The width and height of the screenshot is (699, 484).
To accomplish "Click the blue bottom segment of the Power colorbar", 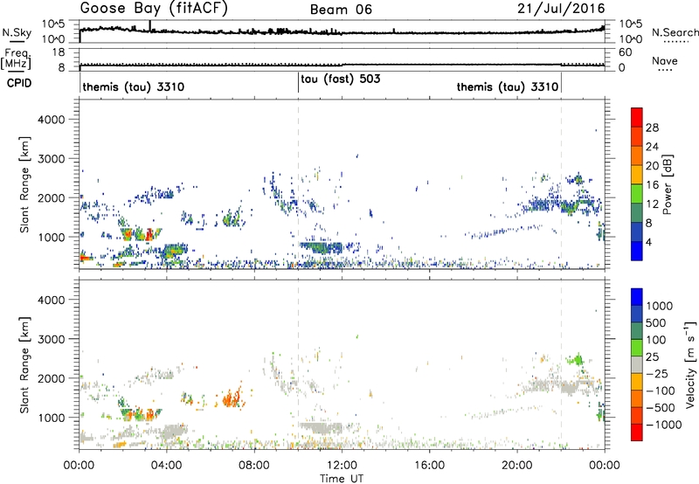I will click(x=637, y=251).
